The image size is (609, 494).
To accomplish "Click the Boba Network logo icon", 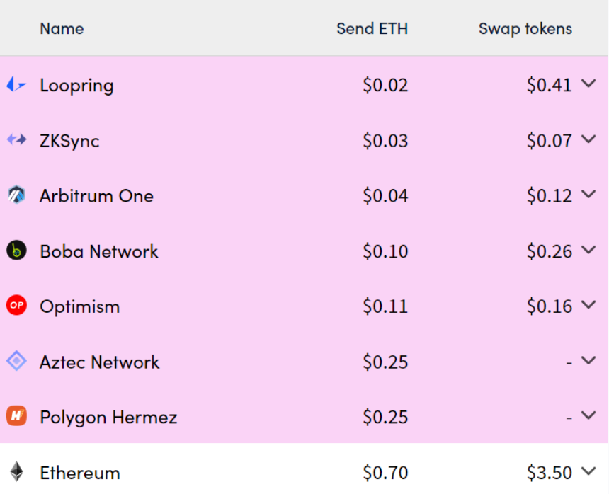I will [x=16, y=251].
